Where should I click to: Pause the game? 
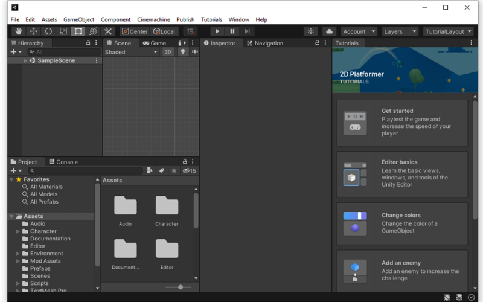pos(232,31)
